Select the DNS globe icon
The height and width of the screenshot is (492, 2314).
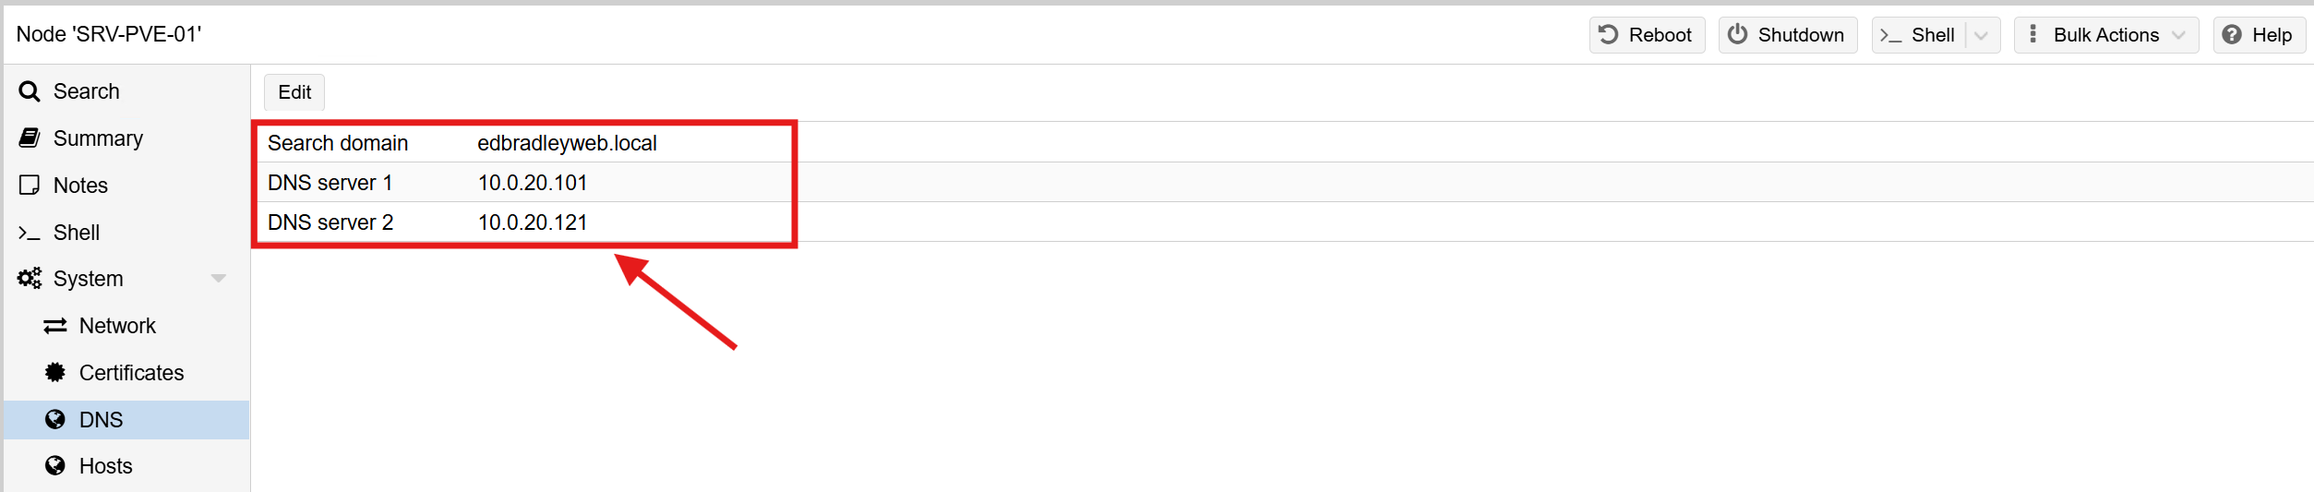(x=55, y=420)
